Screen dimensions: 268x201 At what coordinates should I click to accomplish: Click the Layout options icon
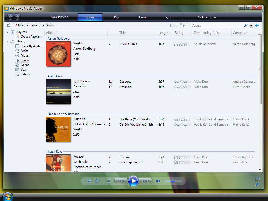click(172, 25)
